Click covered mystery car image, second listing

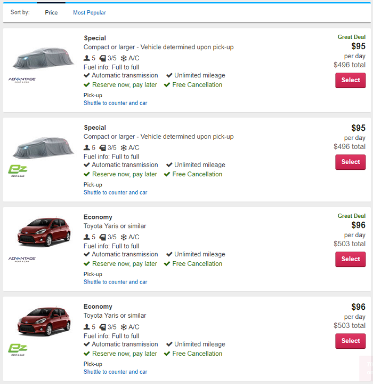point(43,148)
